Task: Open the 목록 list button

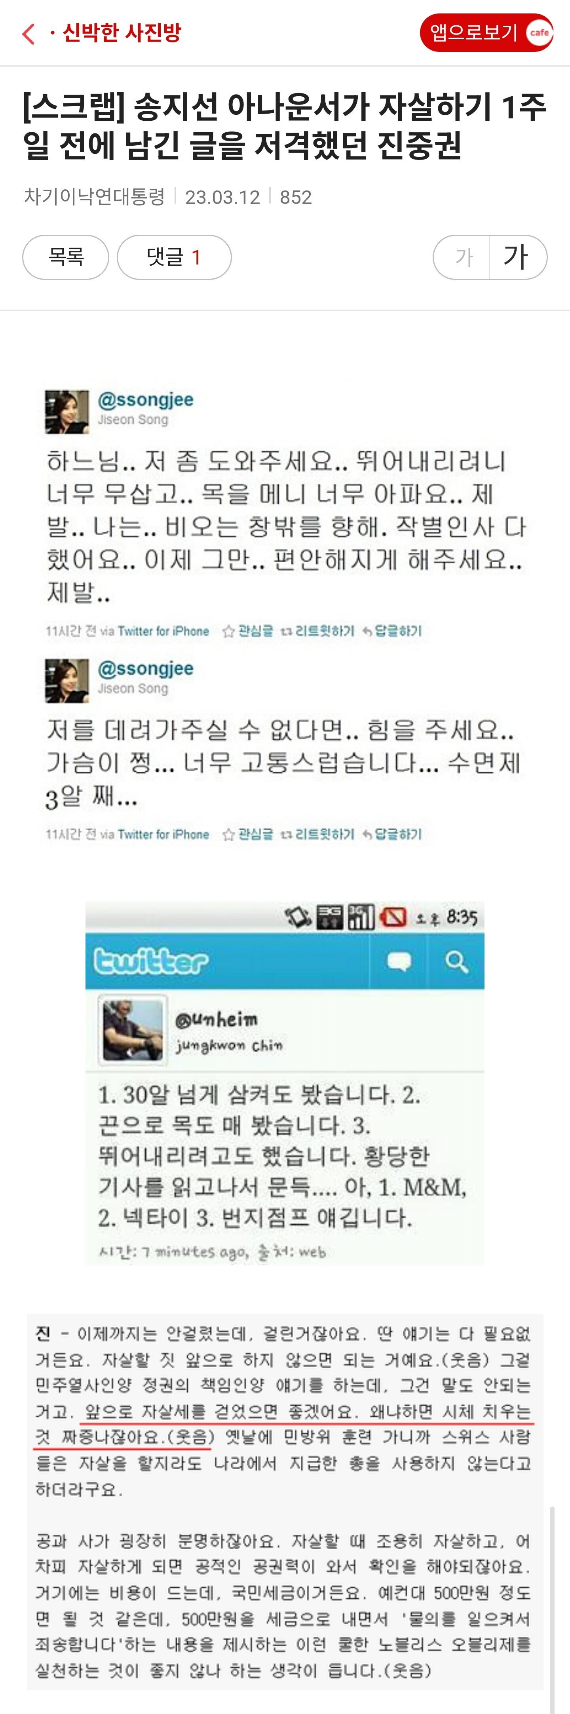Action: (x=66, y=257)
